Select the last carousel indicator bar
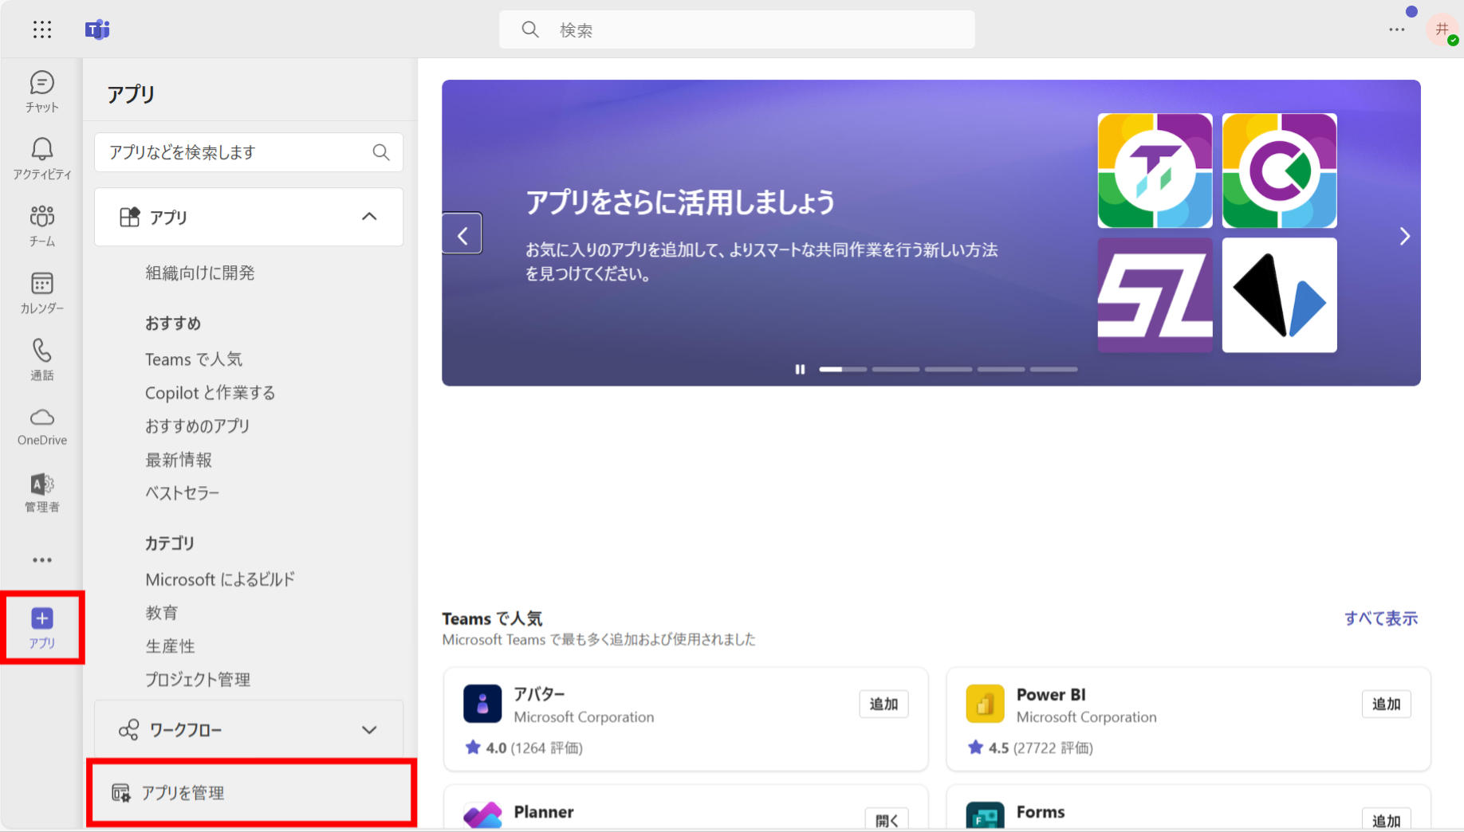This screenshot has height=832, width=1464. (x=1053, y=369)
